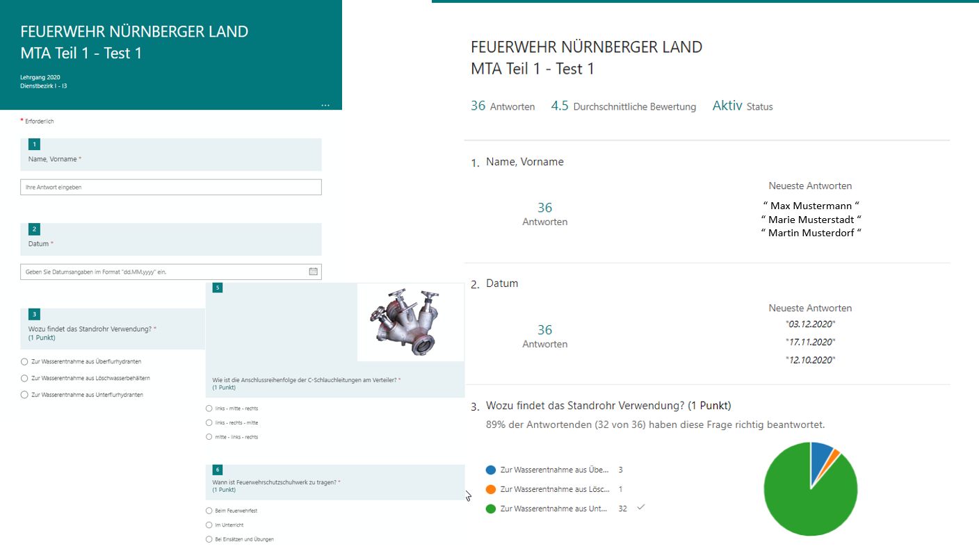The image size is (979, 551).
Task: Click the question number 5 badge
Action: [218, 288]
